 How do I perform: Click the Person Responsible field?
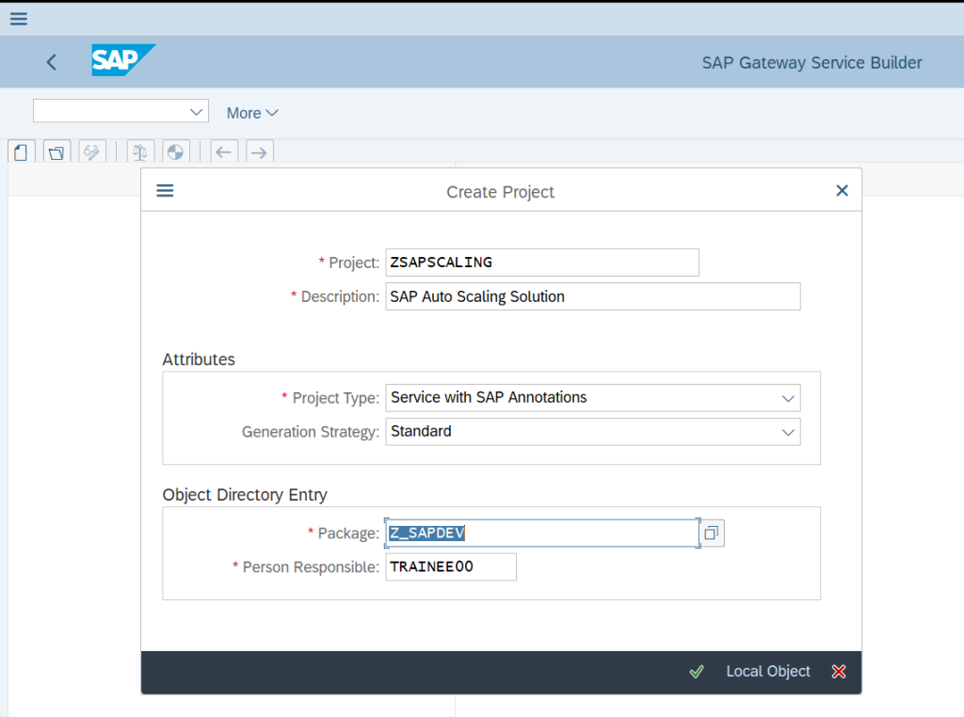tap(451, 567)
